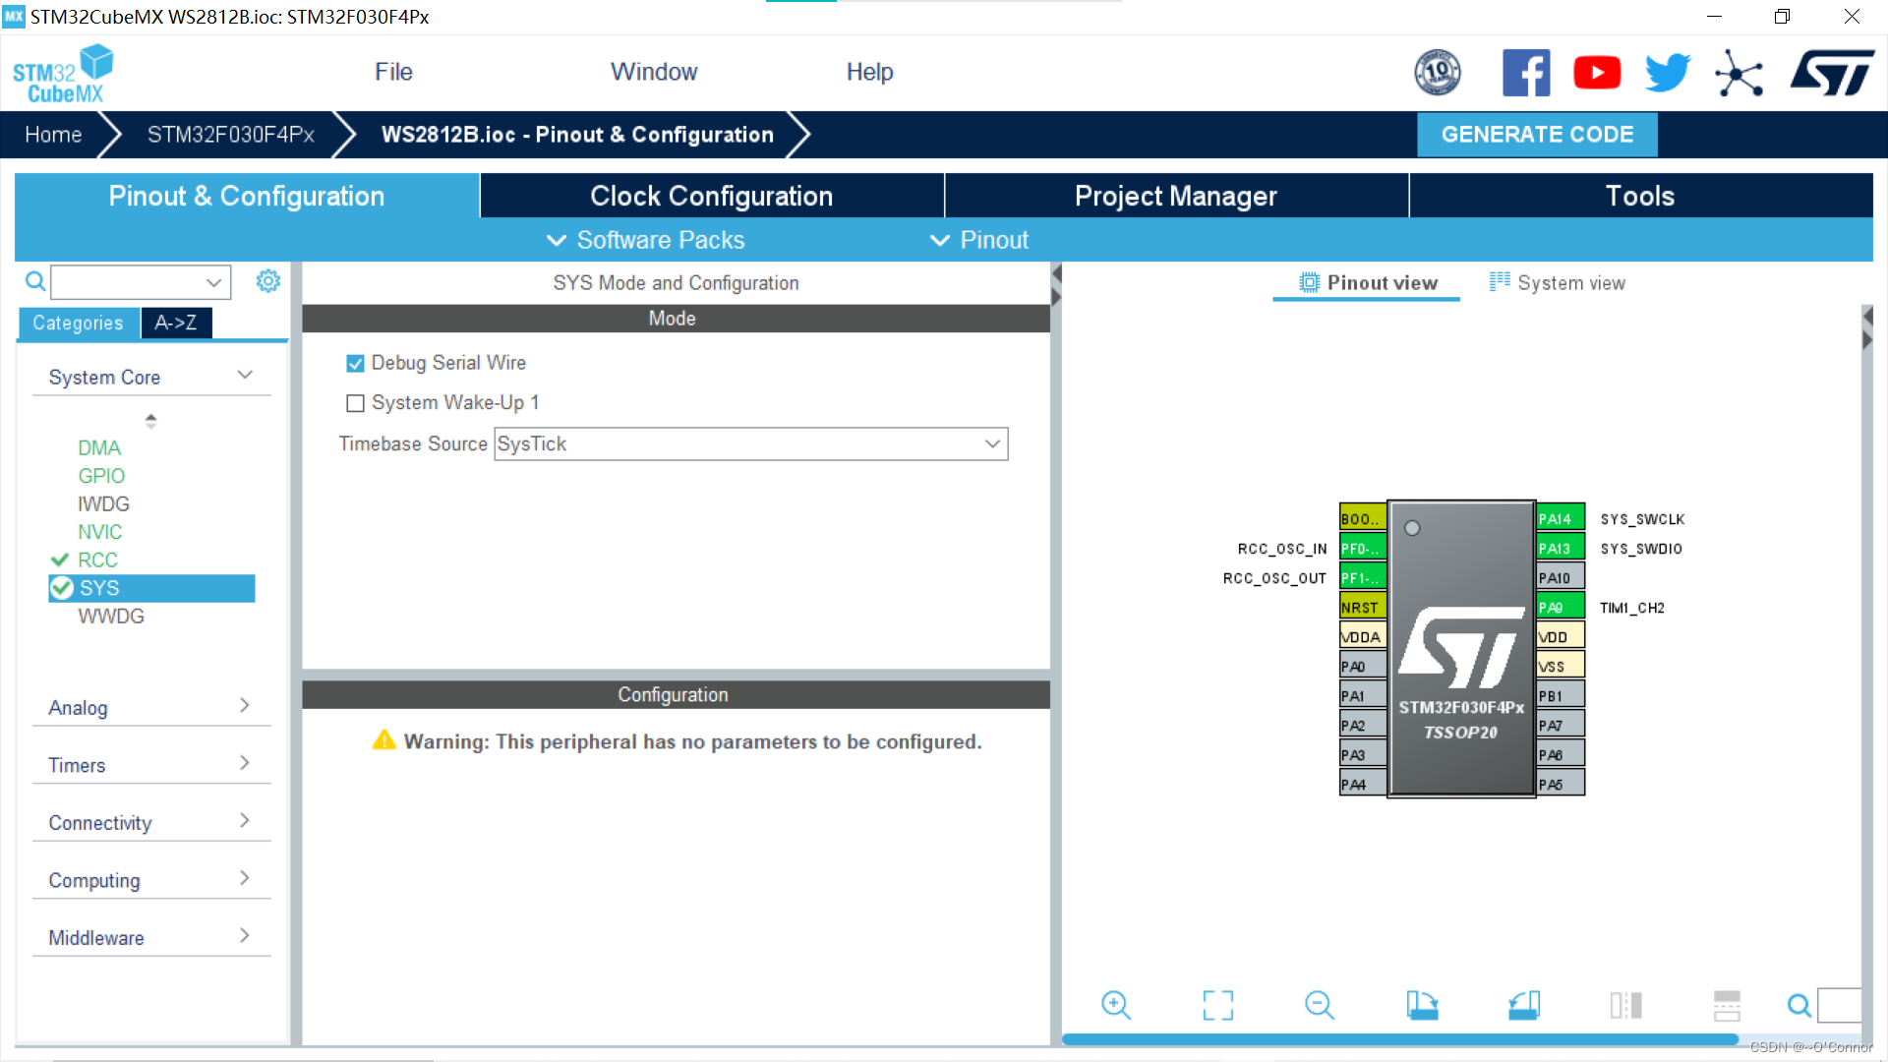Select RCC in the System Core list
Image resolution: width=1888 pixels, height=1062 pixels.
pyautogui.click(x=97, y=560)
